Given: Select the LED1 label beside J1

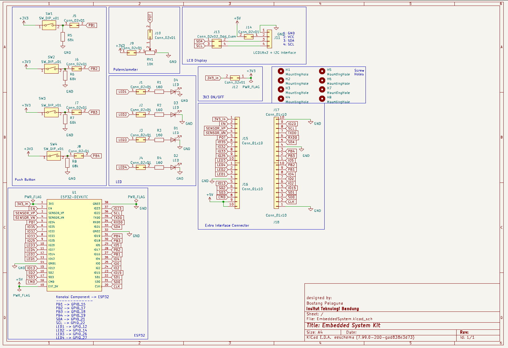Looking at the screenshot, I should pyautogui.click(x=122, y=92).
